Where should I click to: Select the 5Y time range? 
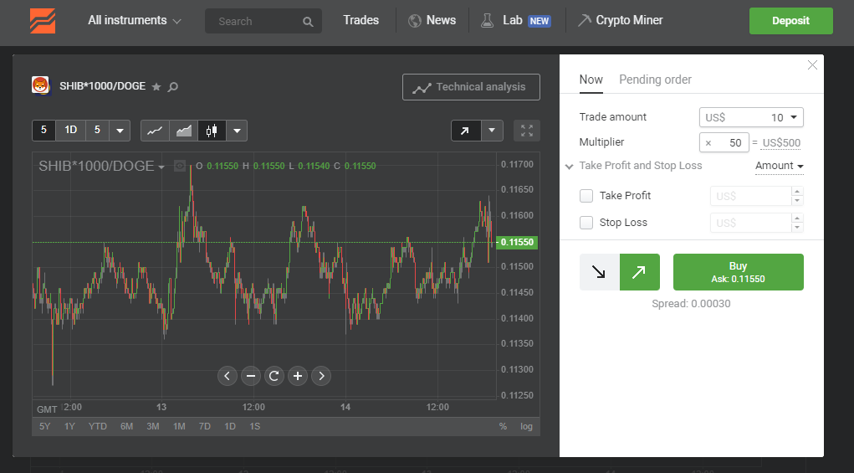44,426
